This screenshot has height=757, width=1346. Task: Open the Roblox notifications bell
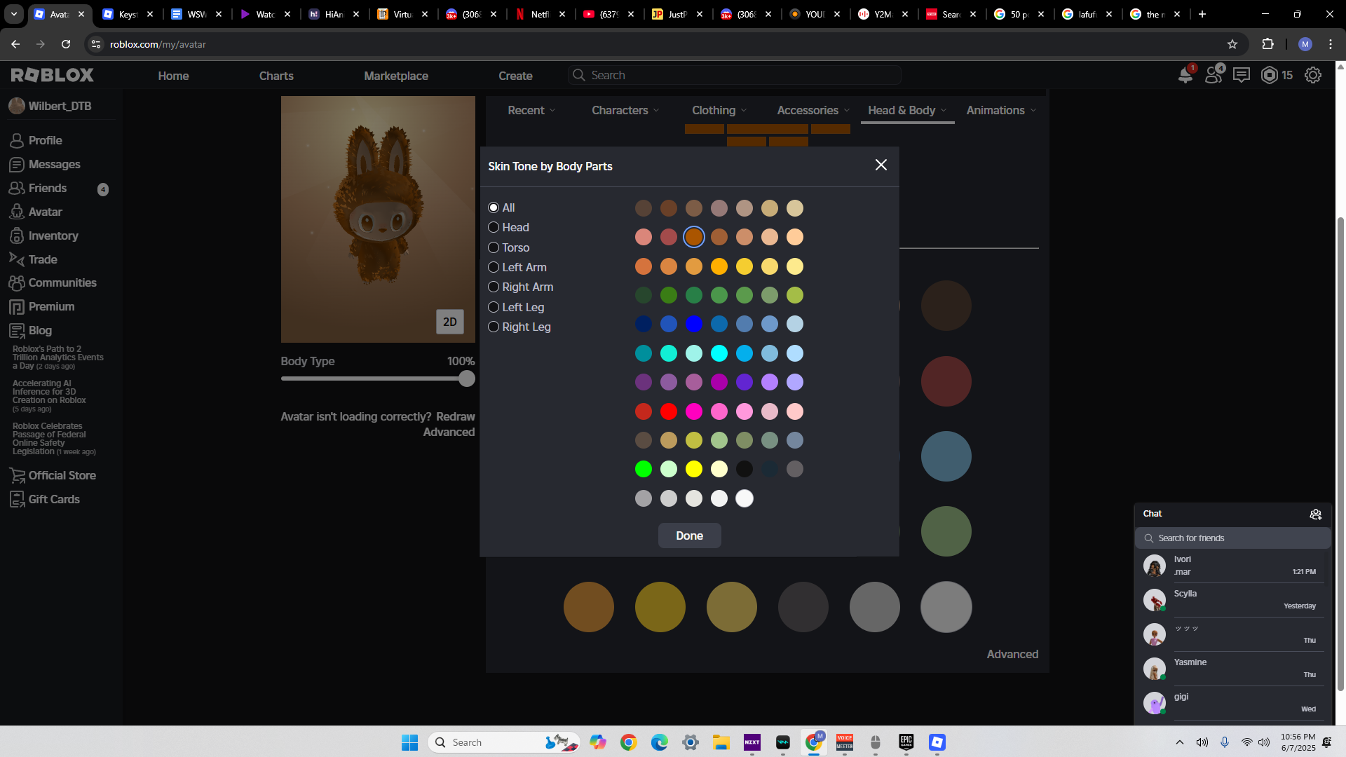click(1185, 75)
